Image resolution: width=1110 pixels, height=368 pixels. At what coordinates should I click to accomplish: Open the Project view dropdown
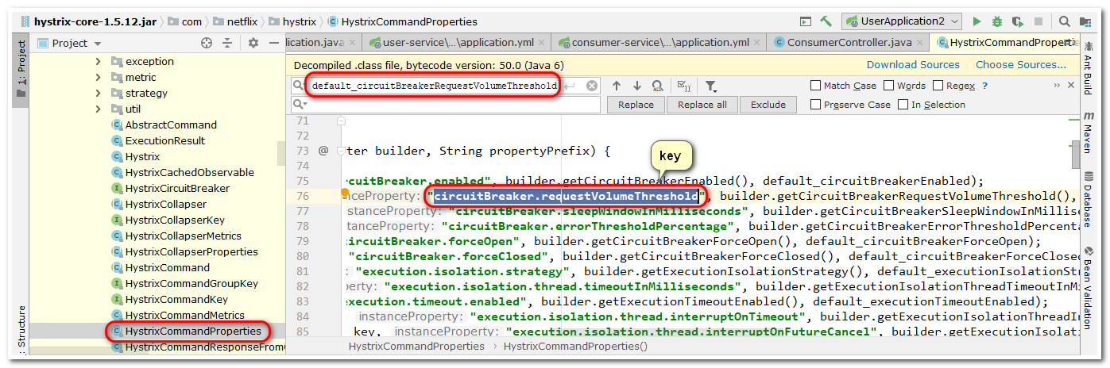(69, 44)
